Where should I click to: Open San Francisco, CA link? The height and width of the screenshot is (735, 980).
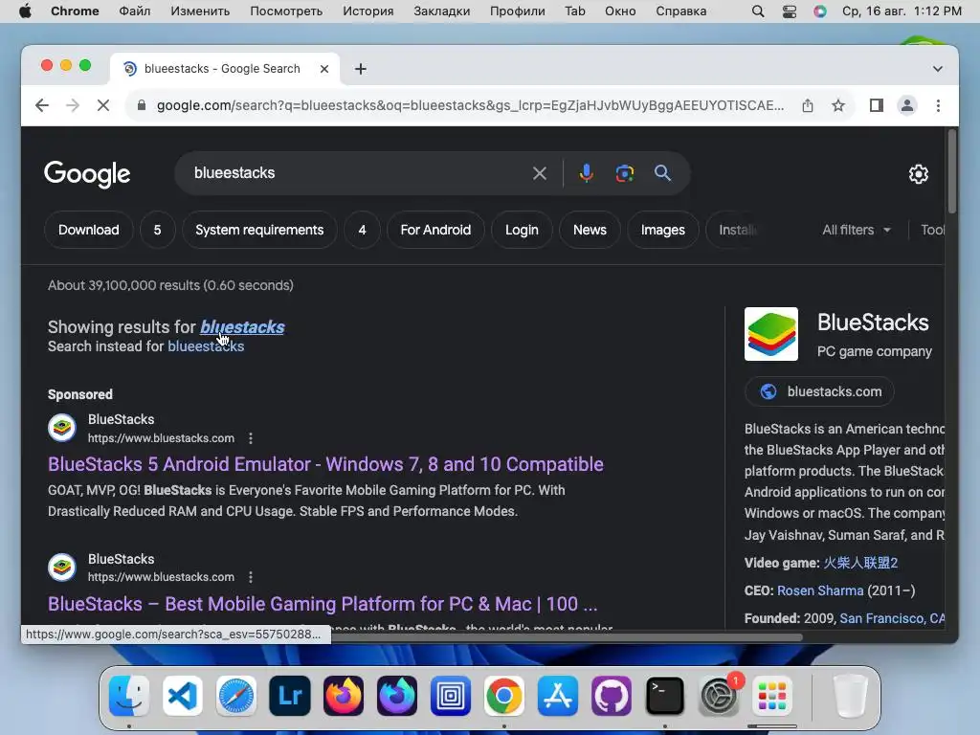coord(892,618)
